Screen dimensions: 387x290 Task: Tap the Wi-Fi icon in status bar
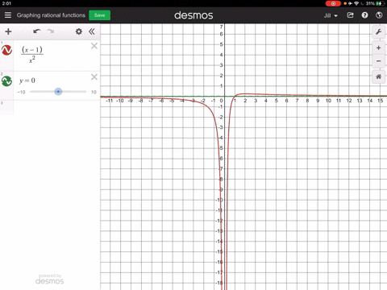tap(356, 3)
